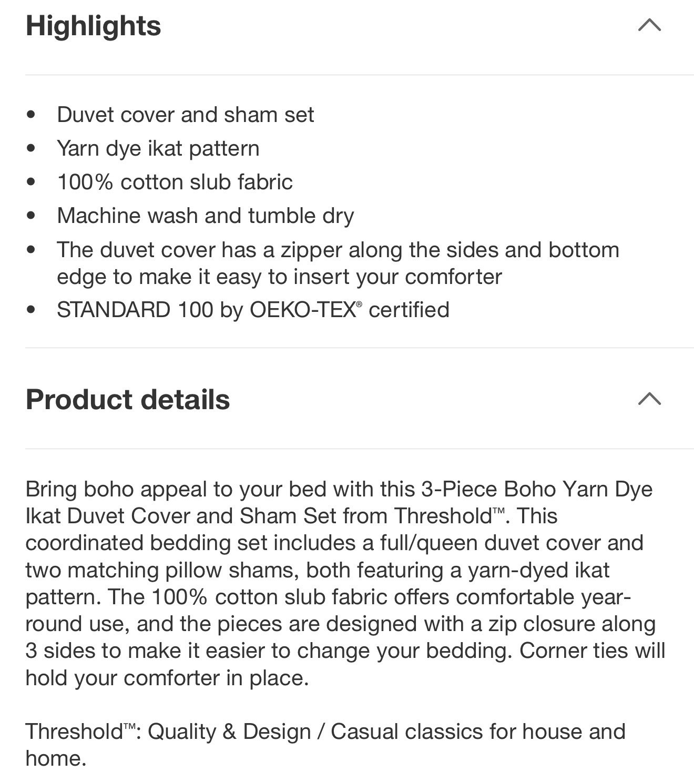Collapse the Highlights section chevron

[x=649, y=25]
